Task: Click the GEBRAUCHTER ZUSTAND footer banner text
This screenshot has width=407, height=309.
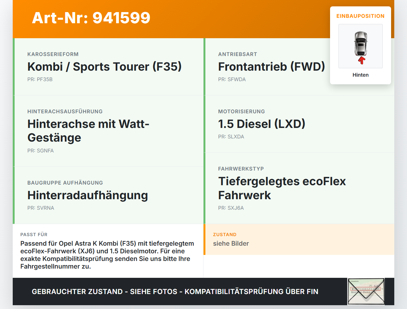Action: point(175,291)
